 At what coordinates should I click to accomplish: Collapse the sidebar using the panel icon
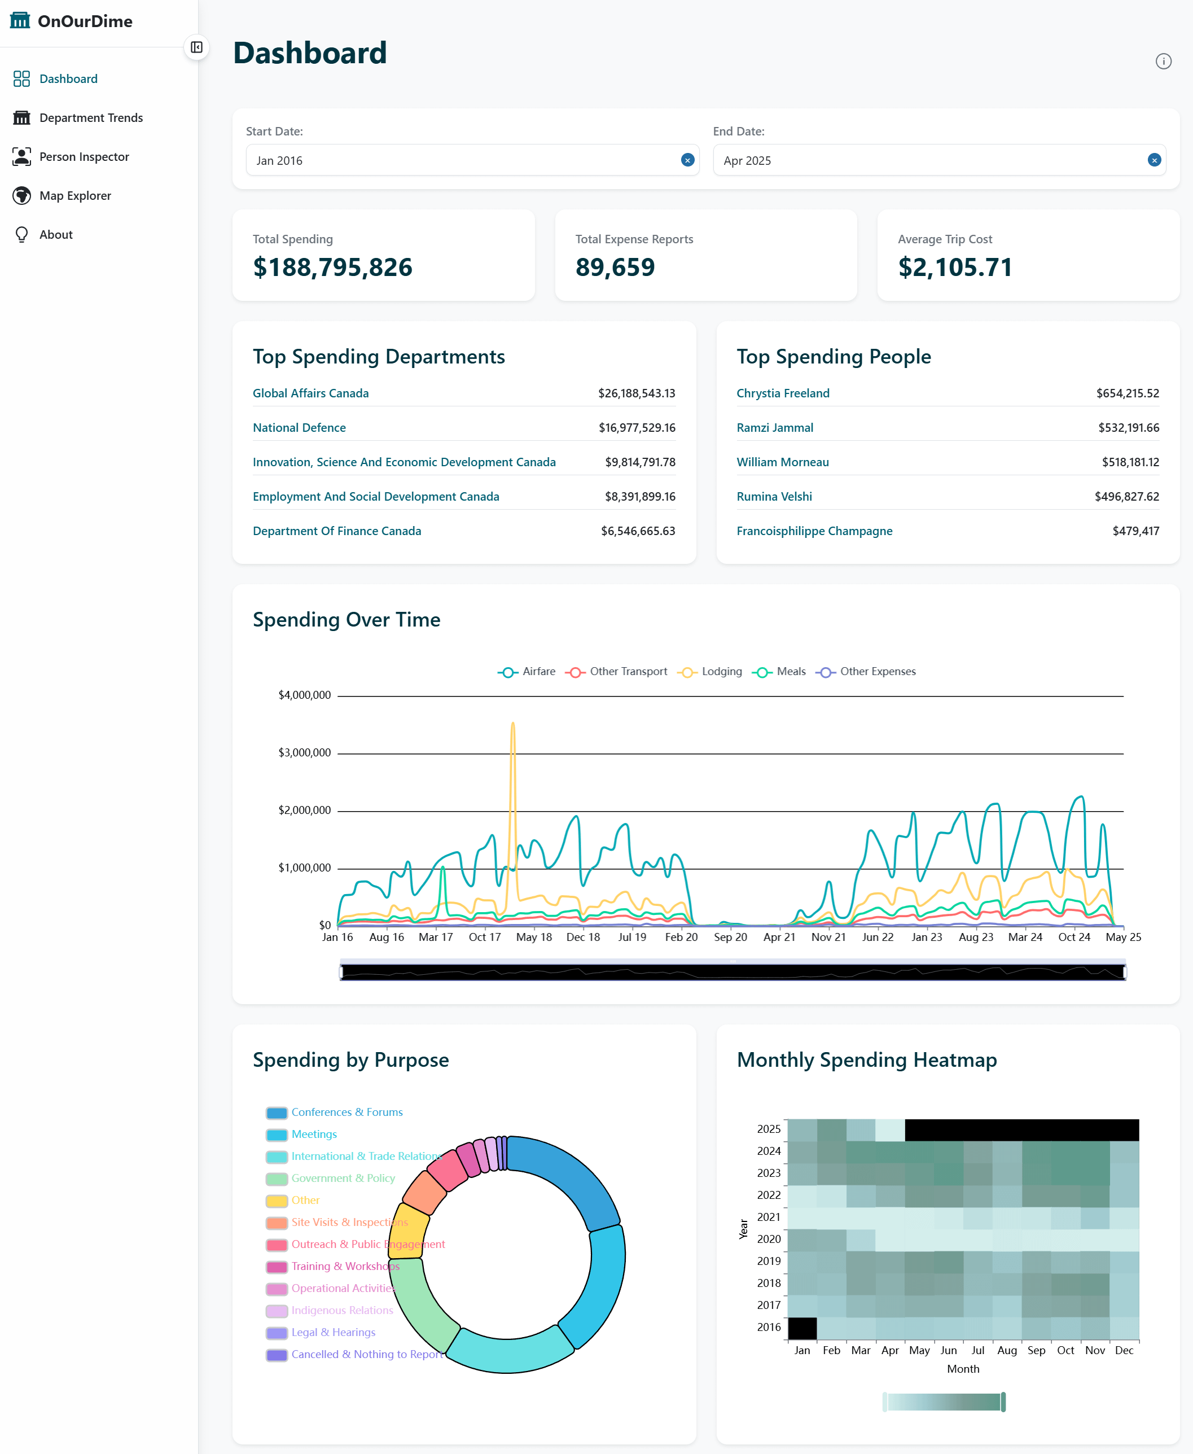tap(196, 47)
